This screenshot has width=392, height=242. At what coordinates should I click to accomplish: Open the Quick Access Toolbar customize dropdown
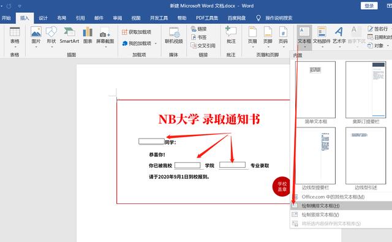(x=20, y=6)
